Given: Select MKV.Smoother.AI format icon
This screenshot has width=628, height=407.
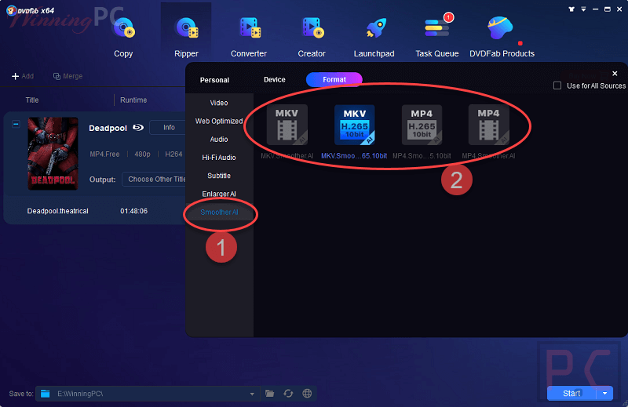Looking at the screenshot, I should click(x=287, y=125).
